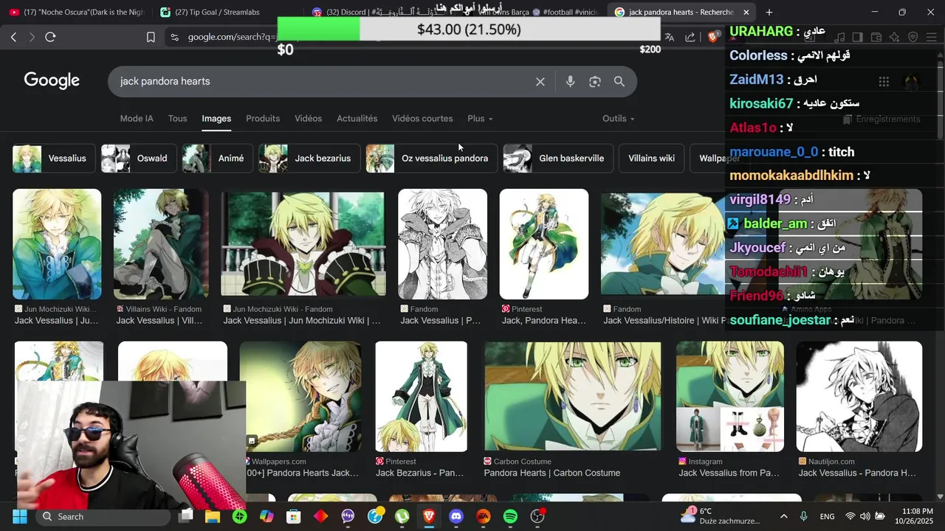The height and width of the screenshot is (531, 945).
Task: Show hidden system tray icons
Action: [783, 516]
